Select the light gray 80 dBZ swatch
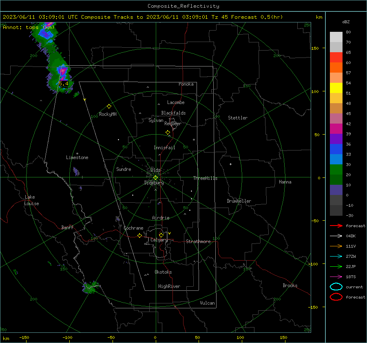Viewport: 367px width, 343px height. (336, 37)
